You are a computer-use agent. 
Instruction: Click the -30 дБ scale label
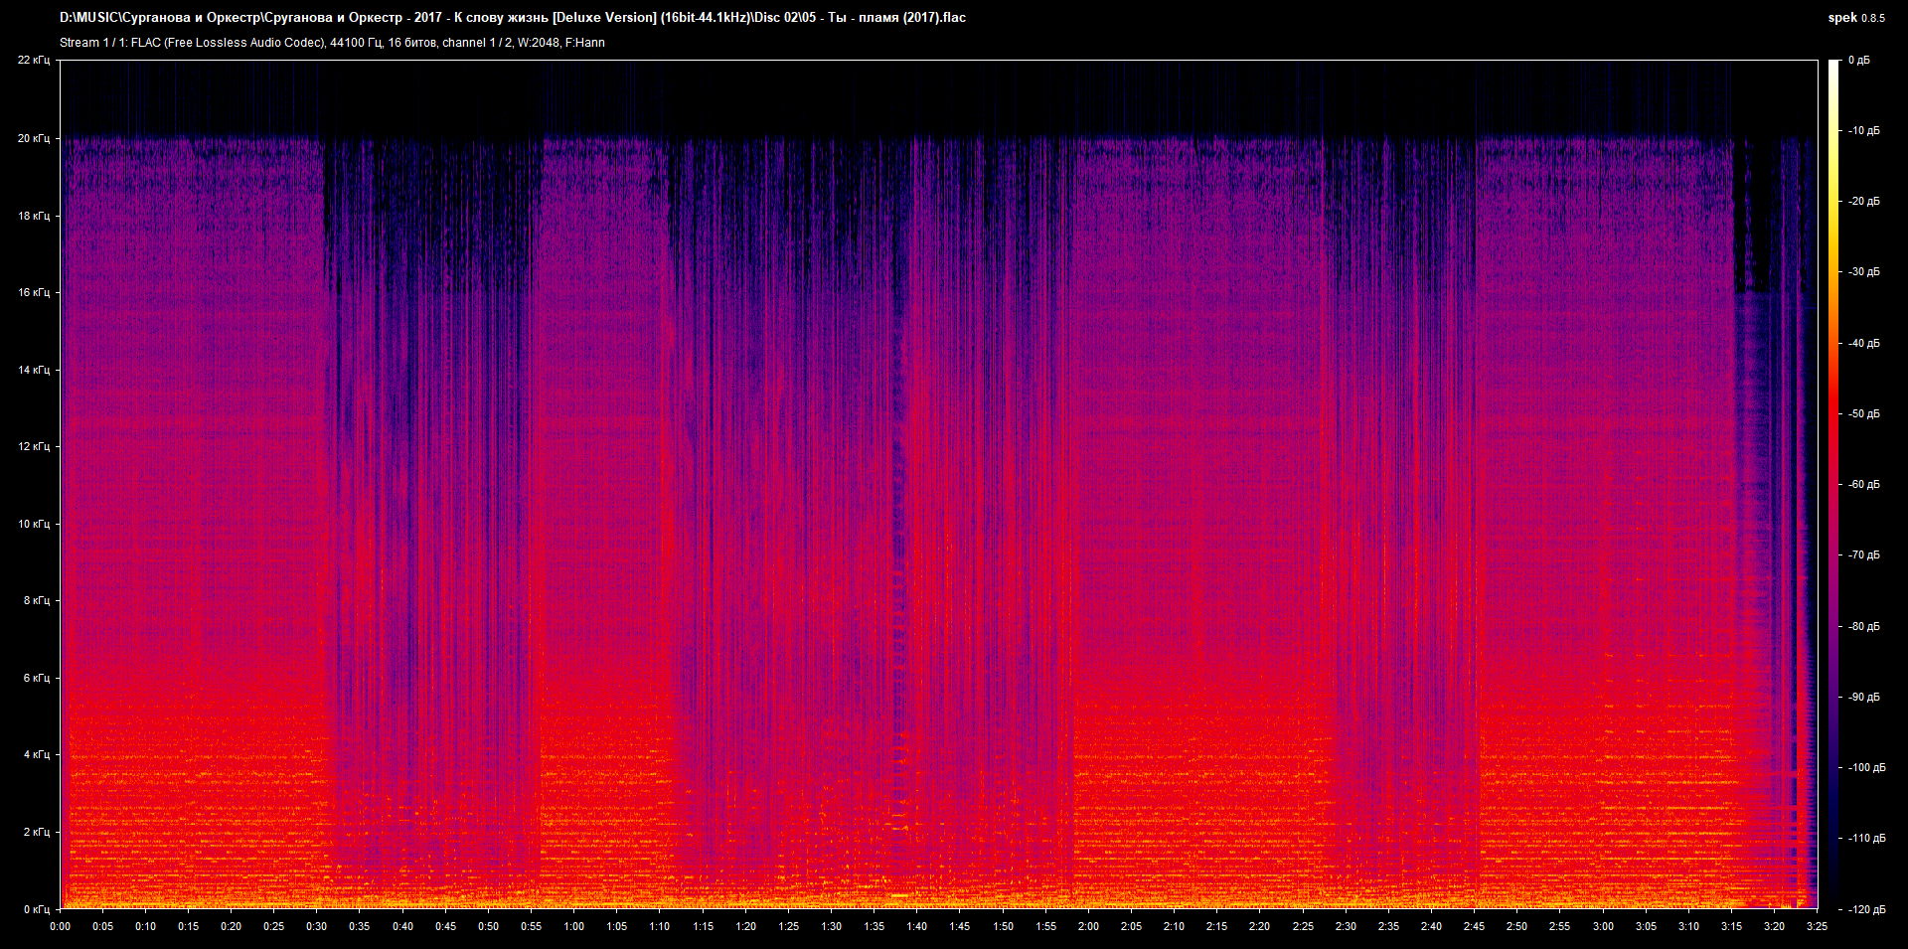1863,272
